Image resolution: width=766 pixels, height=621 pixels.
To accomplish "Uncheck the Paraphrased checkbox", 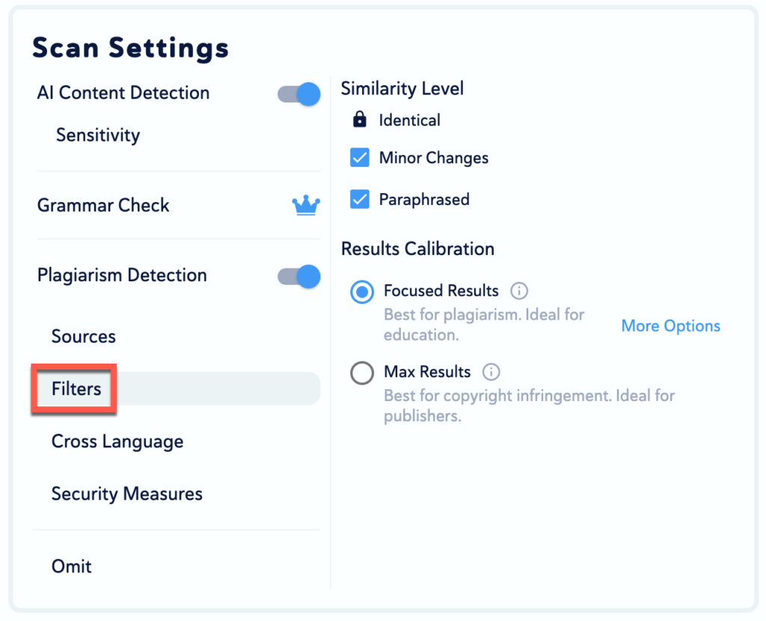I will coord(360,200).
